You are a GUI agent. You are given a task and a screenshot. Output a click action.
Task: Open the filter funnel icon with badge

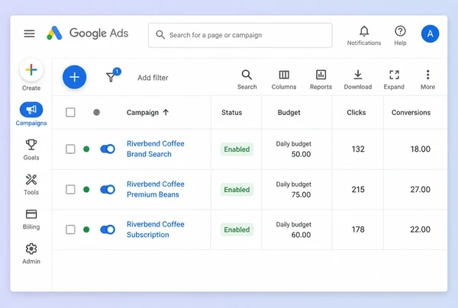pyautogui.click(x=111, y=76)
